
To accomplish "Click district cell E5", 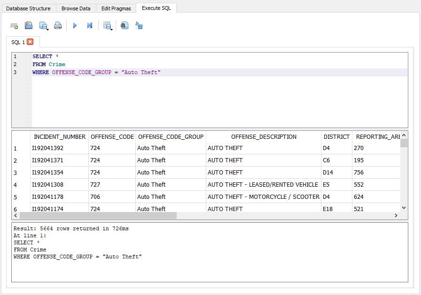I will tap(336, 185).
